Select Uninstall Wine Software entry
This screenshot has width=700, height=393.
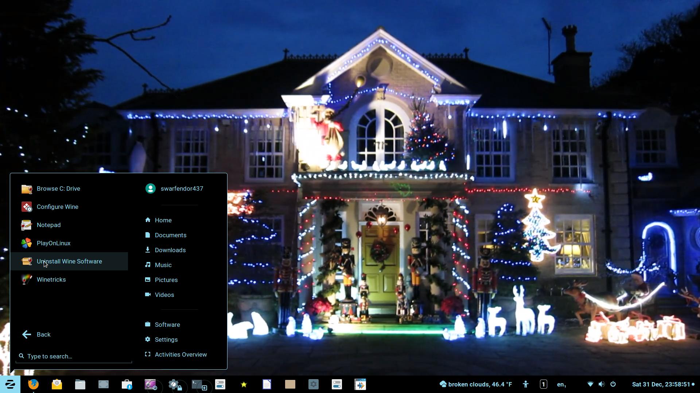click(x=69, y=261)
